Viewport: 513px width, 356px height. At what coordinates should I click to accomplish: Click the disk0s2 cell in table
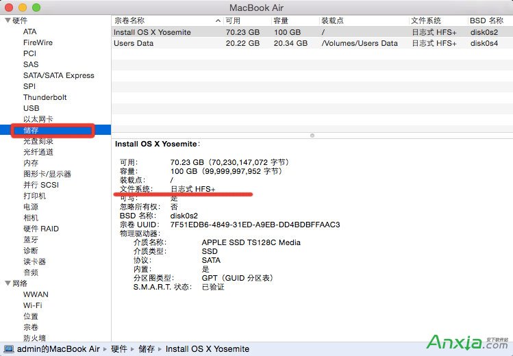click(484, 32)
